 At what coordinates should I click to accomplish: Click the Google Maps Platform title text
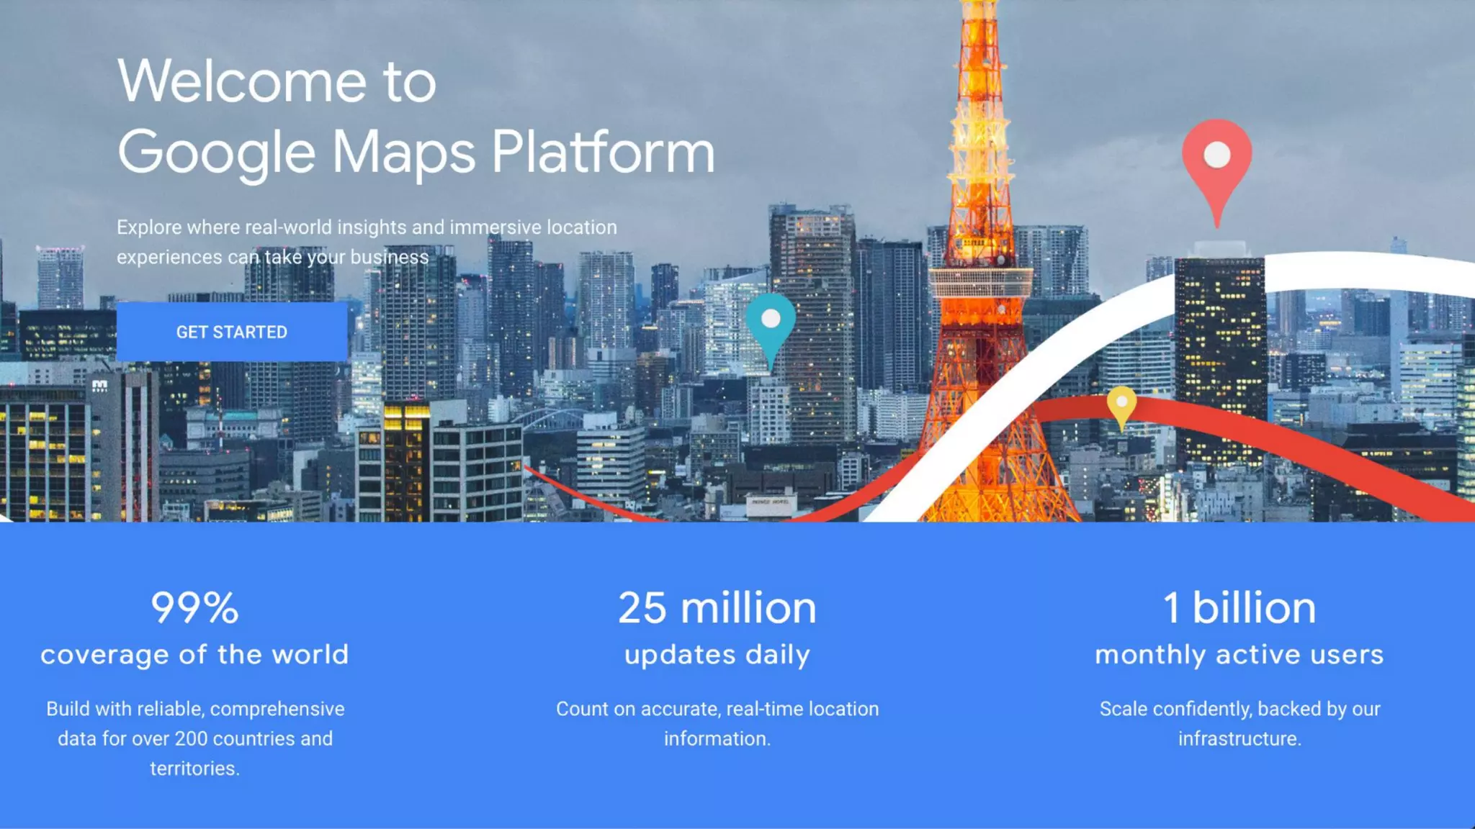[x=416, y=153]
